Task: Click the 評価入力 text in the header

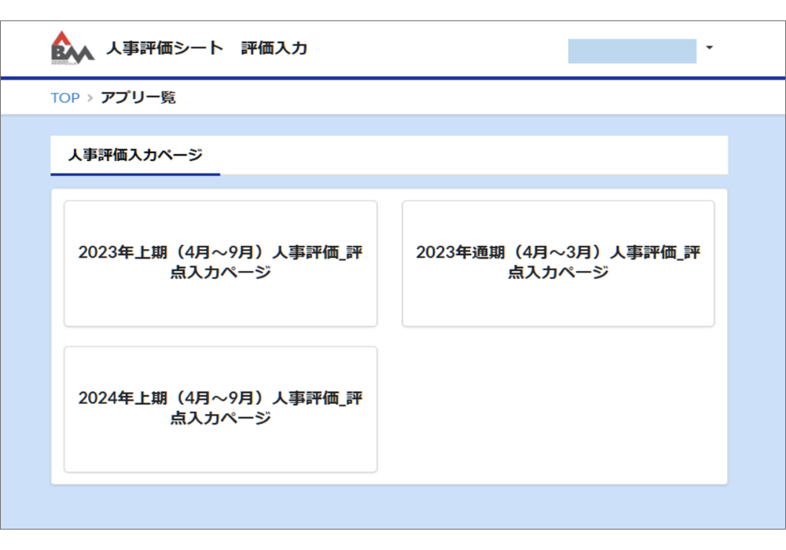Action: pos(275,49)
